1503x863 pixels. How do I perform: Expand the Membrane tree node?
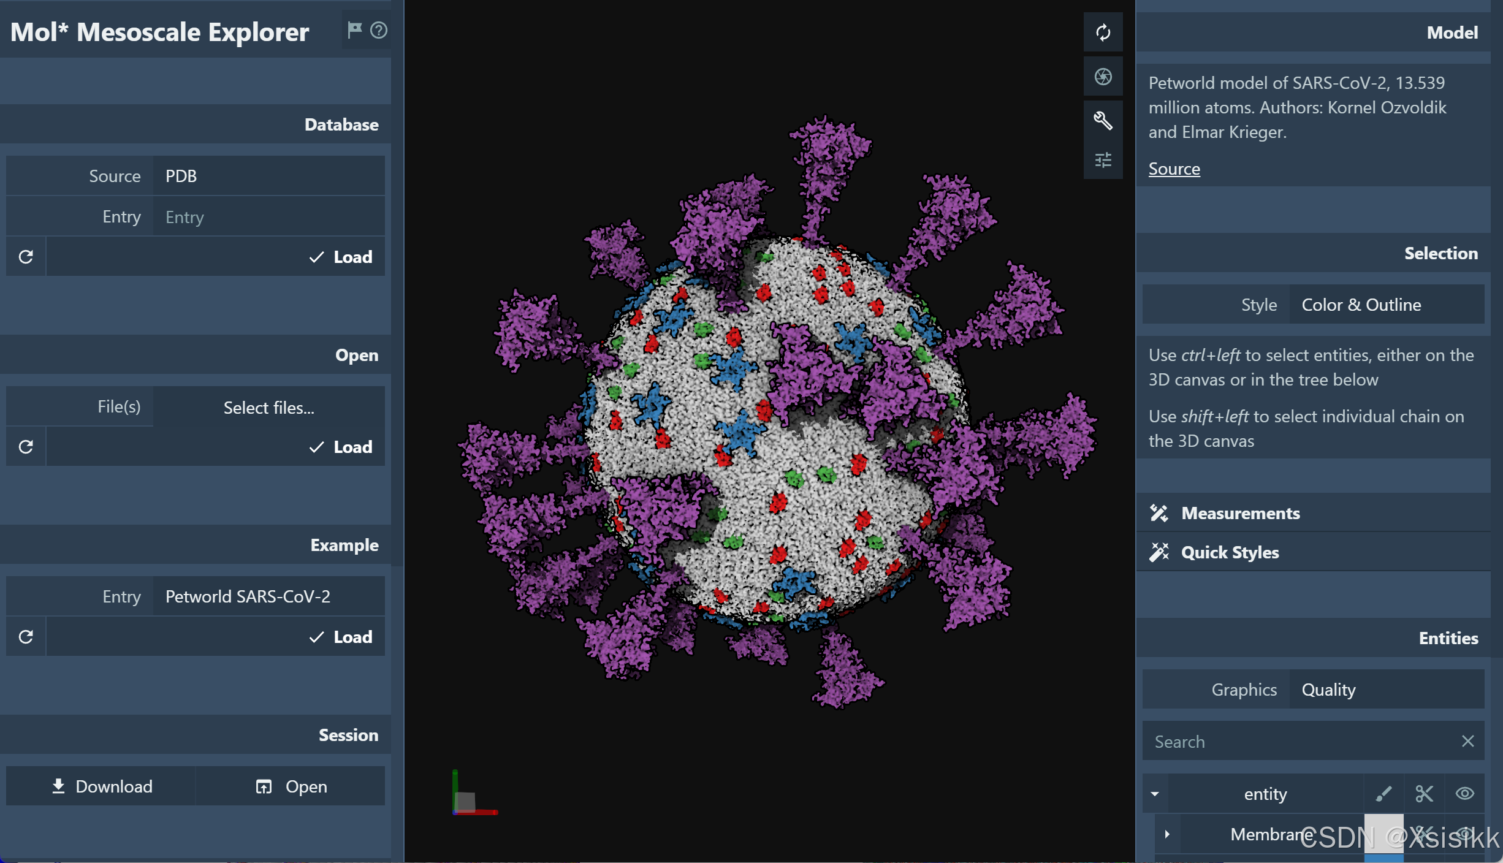pos(1167,834)
